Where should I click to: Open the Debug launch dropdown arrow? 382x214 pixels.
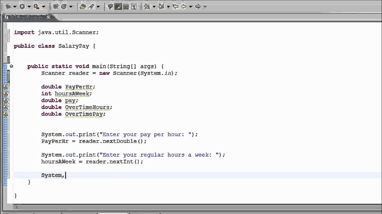tap(15, 7)
